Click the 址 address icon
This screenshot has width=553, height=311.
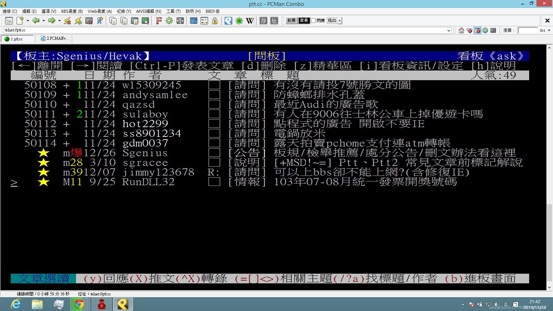click(274, 21)
